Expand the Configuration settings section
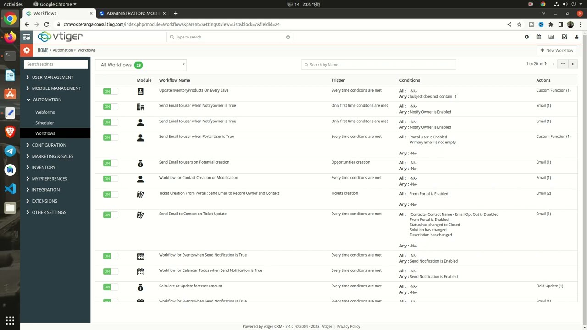 tap(49, 145)
